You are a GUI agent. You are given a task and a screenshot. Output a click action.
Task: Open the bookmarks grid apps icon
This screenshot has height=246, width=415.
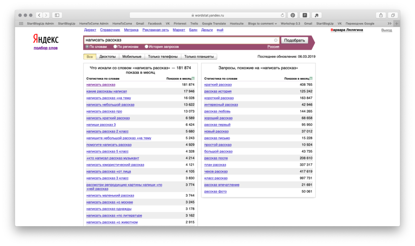tap(21, 23)
